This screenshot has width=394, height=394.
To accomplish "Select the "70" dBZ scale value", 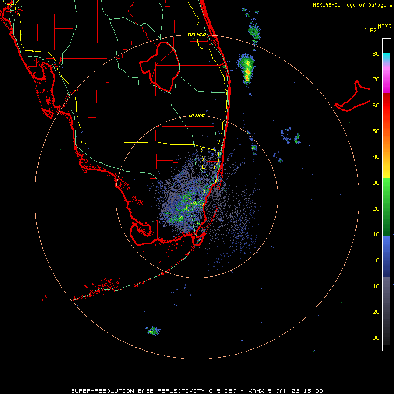I will tap(376, 80).
